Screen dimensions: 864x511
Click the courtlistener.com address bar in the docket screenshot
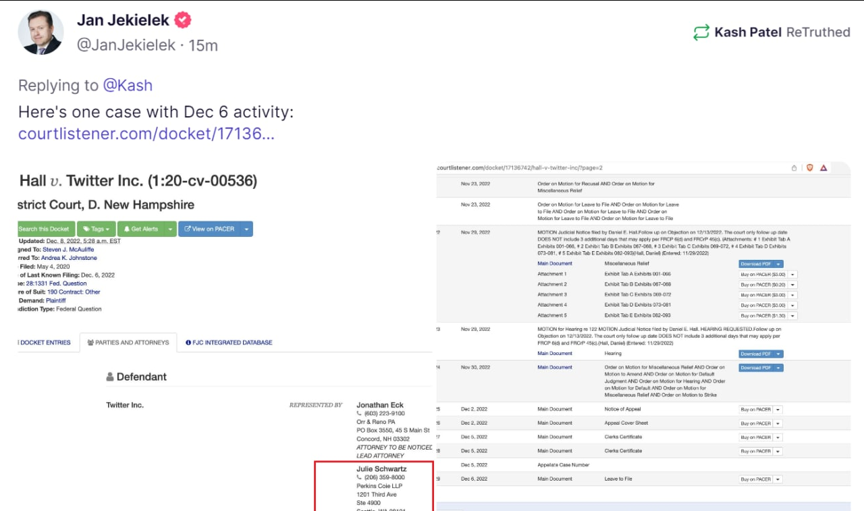(x=520, y=167)
